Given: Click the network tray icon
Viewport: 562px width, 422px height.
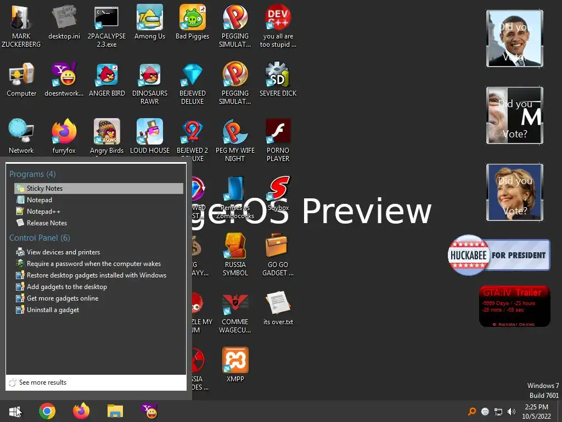Looking at the screenshot, I should 498,412.
